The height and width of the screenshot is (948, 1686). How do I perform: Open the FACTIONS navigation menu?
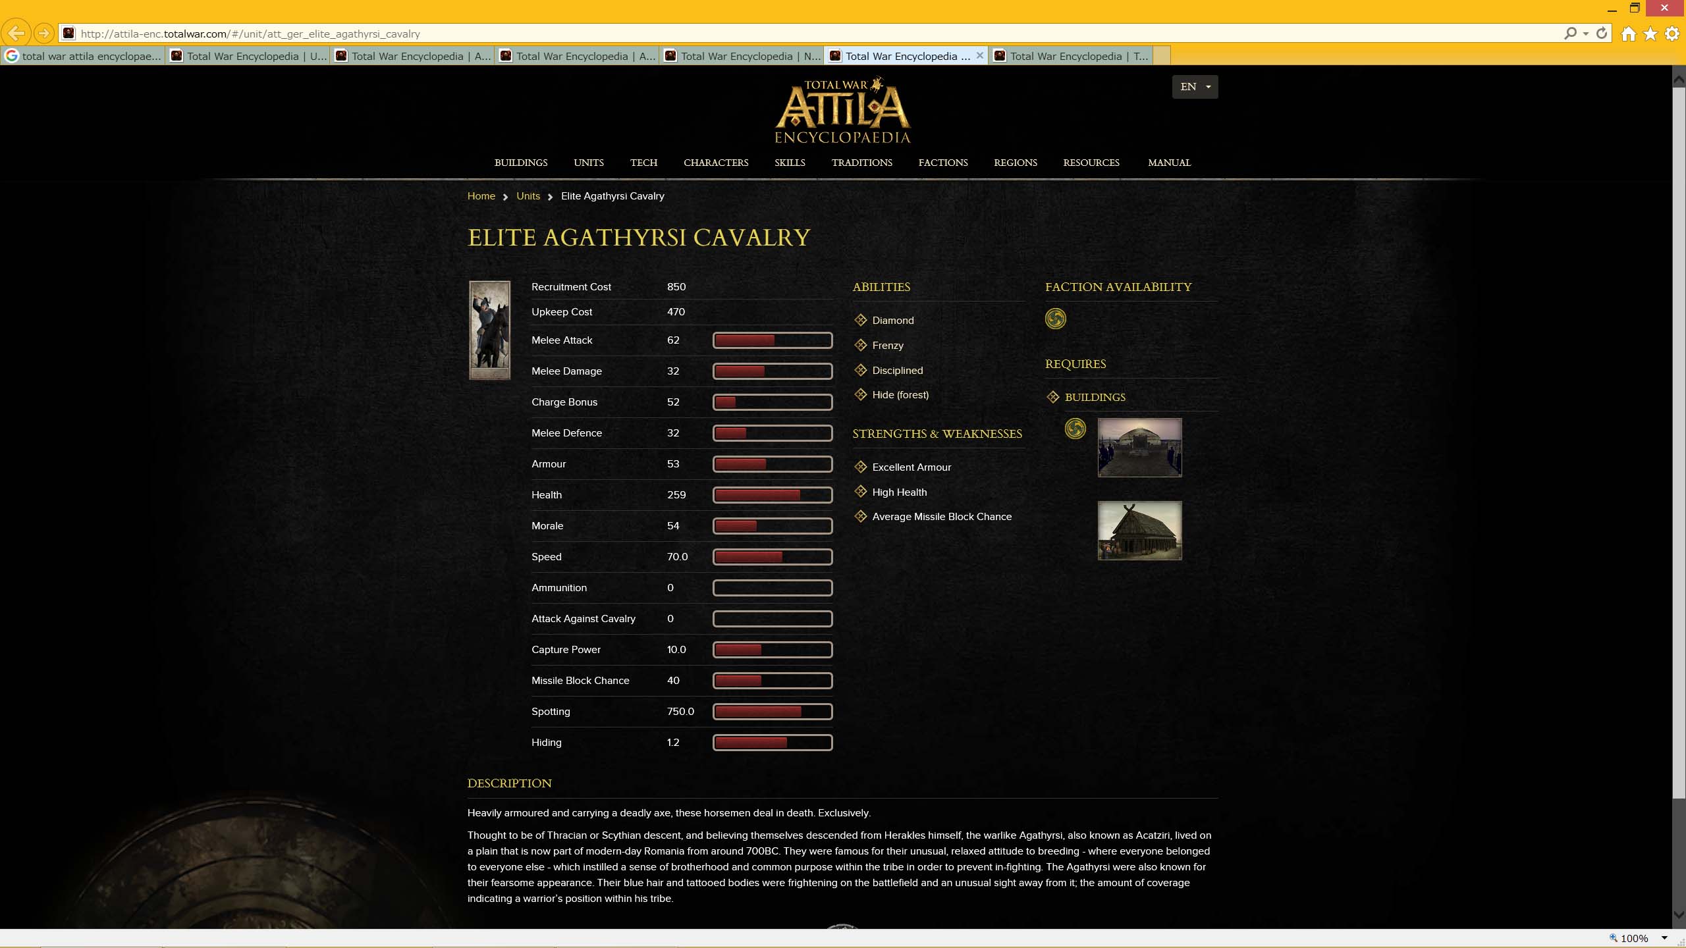coord(943,163)
